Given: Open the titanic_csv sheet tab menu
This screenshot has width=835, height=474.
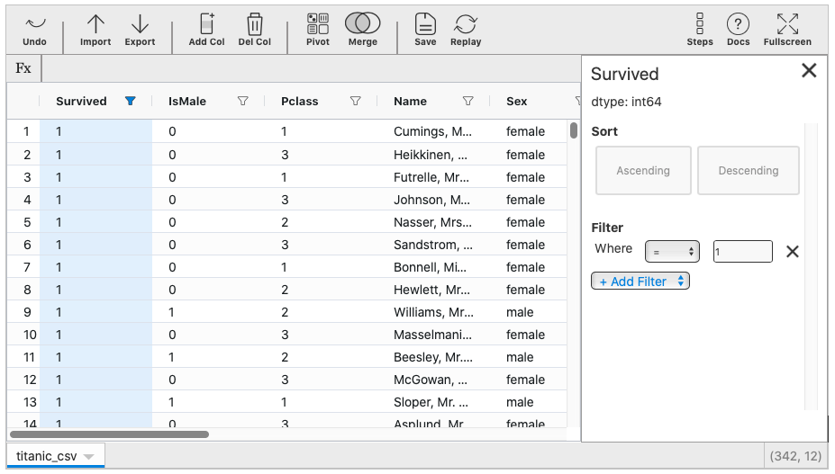Looking at the screenshot, I should tap(89, 457).
